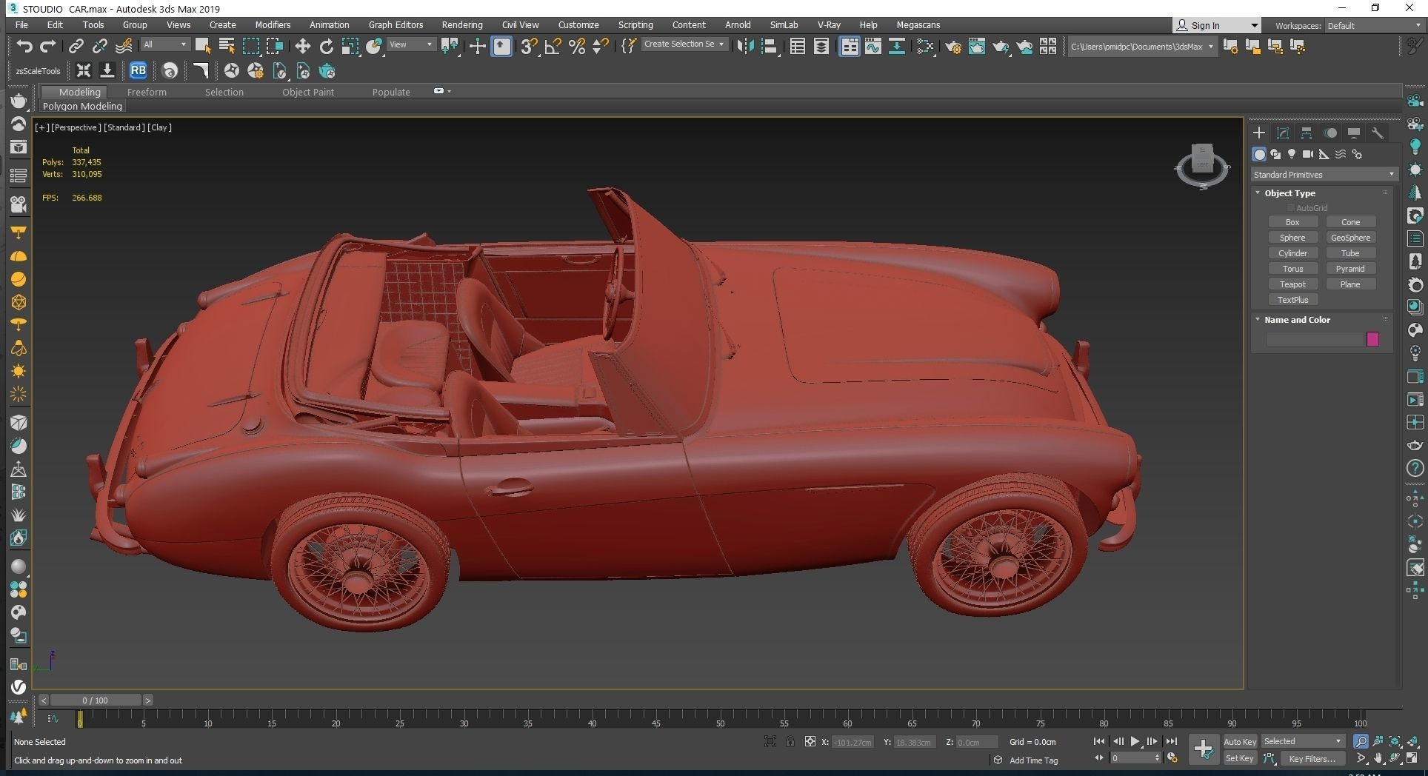Open the magenta object color swatch
Image resolution: width=1428 pixels, height=776 pixels.
tap(1372, 339)
